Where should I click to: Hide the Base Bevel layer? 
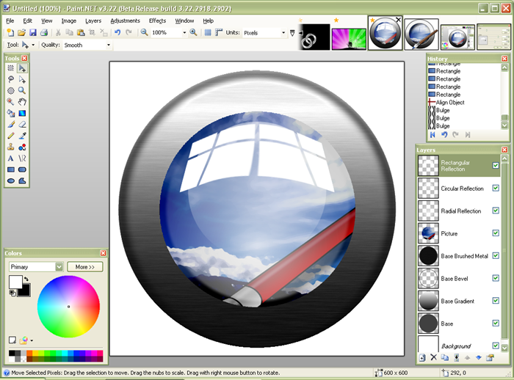(x=496, y=278)
